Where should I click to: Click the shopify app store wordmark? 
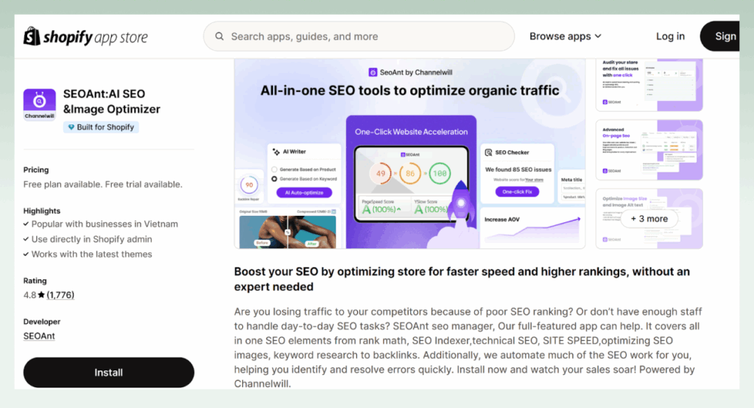96,37
